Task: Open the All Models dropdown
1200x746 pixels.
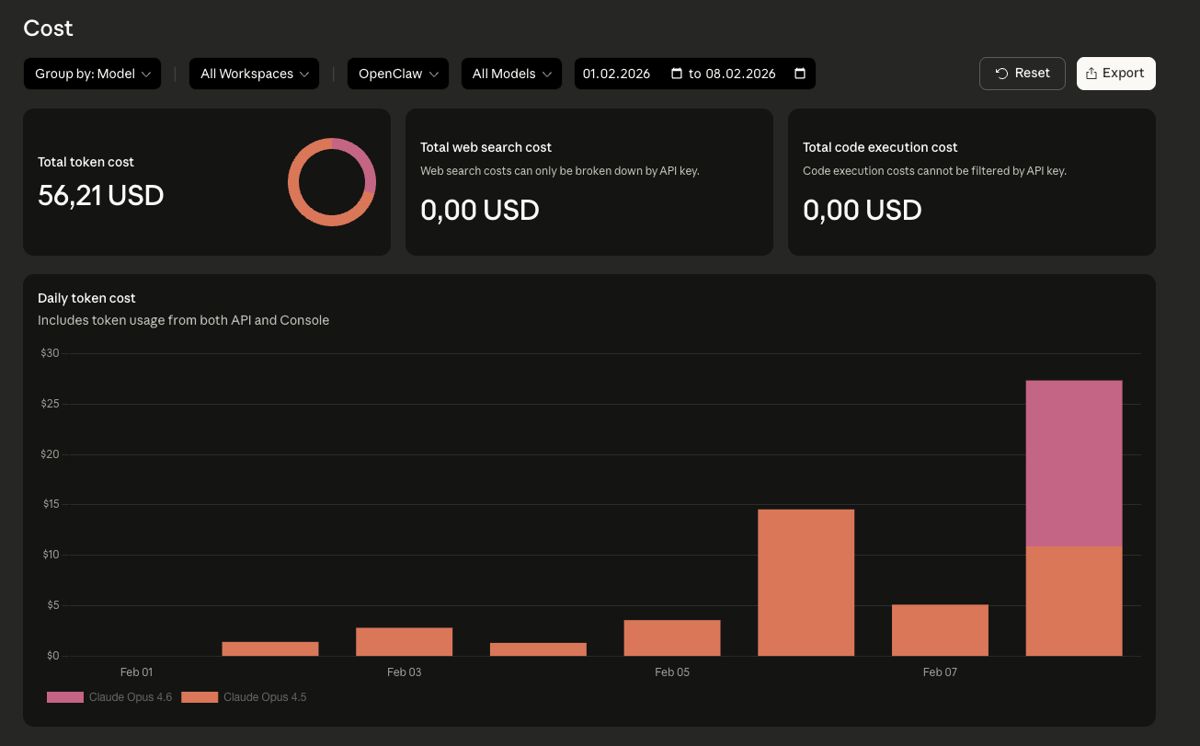Action: coord(511,74)
